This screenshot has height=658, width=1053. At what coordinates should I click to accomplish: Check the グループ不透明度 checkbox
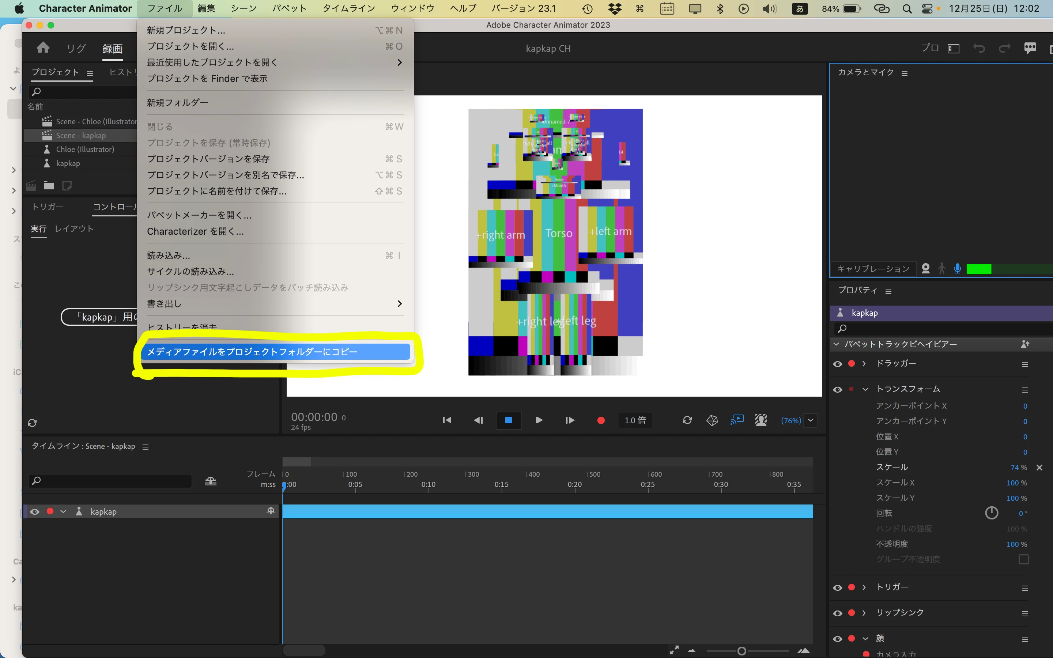[x=1023, y=559]
